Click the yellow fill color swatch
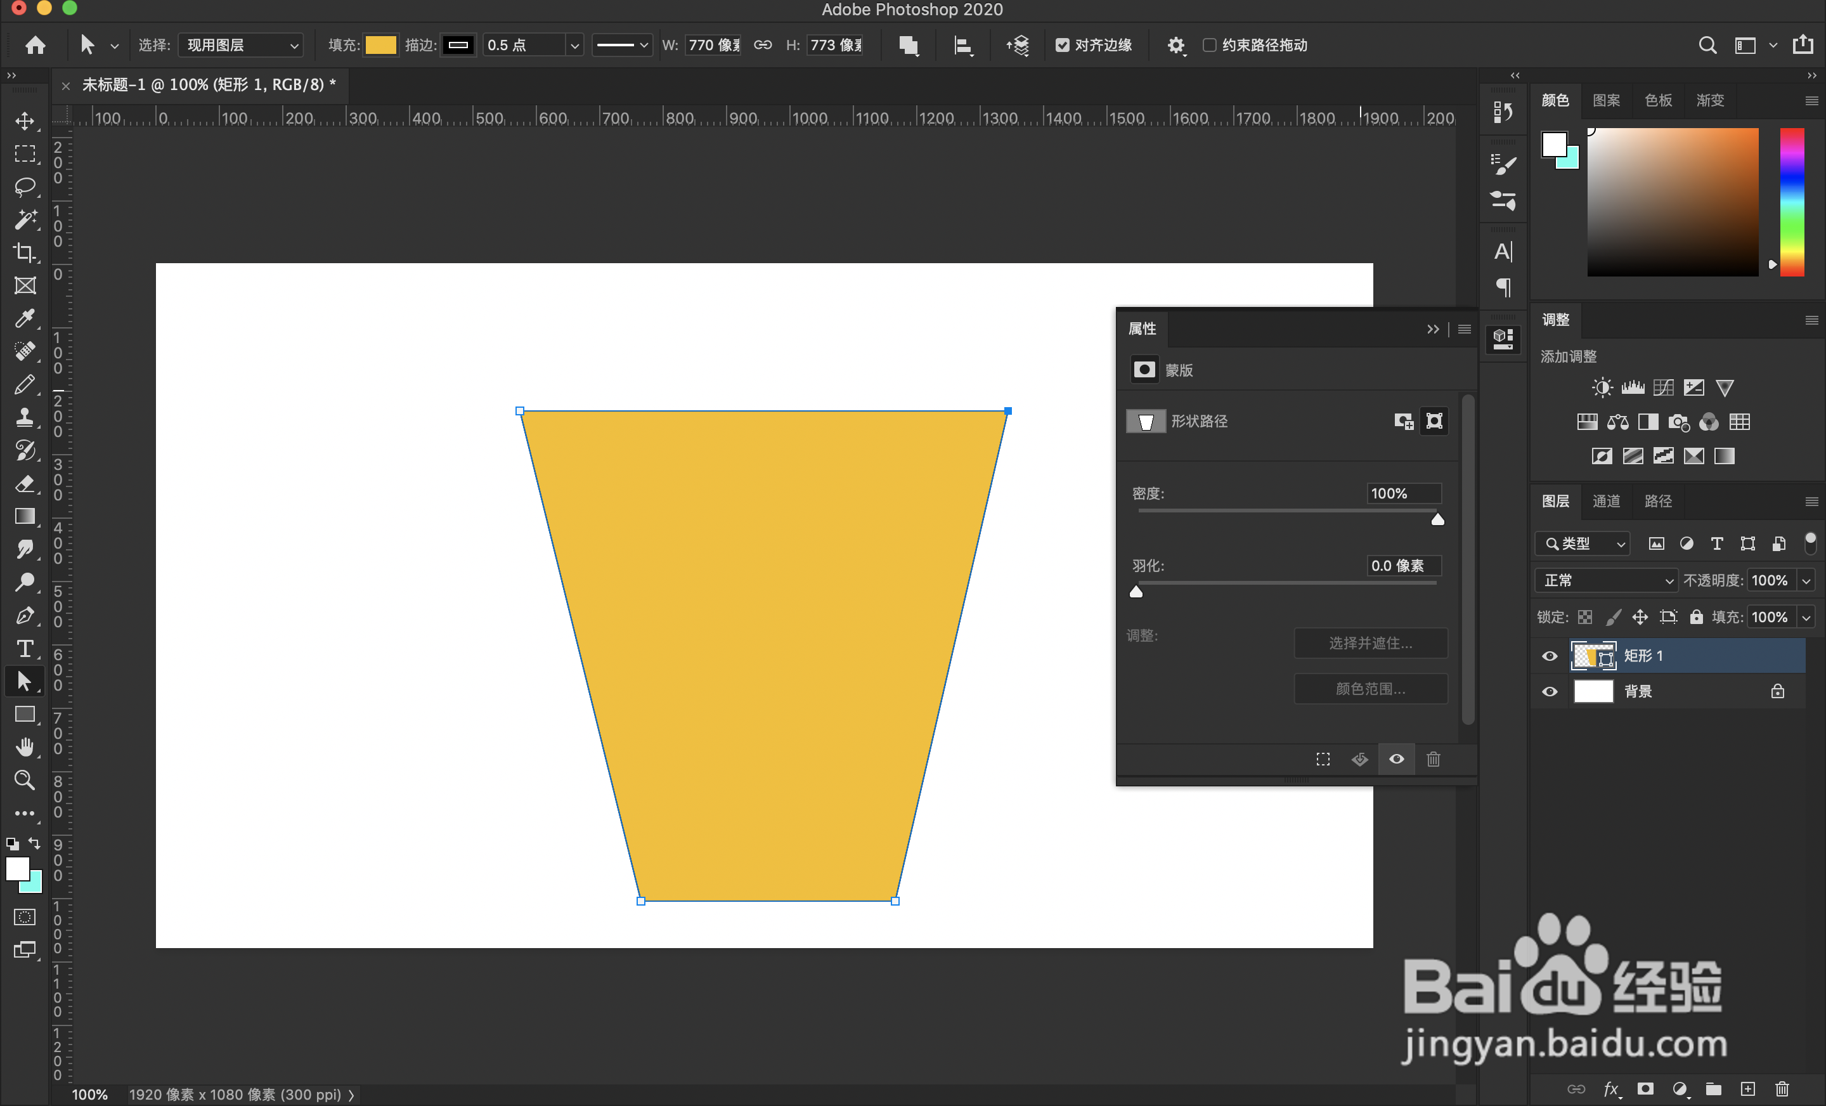This screenshot has height=1106, width=1826. 381,45
